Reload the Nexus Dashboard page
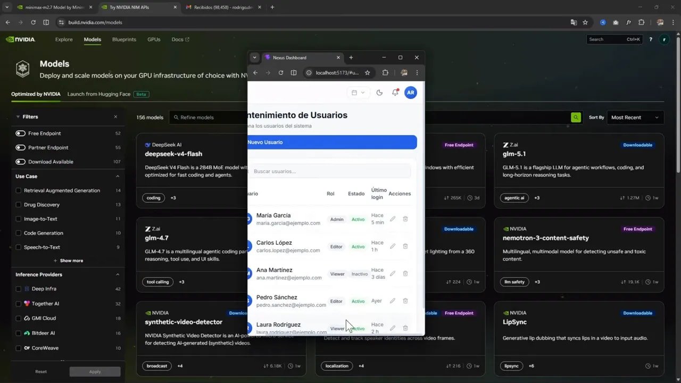The width and height of the screenshot is (681, 383). (x=281, y=73)
